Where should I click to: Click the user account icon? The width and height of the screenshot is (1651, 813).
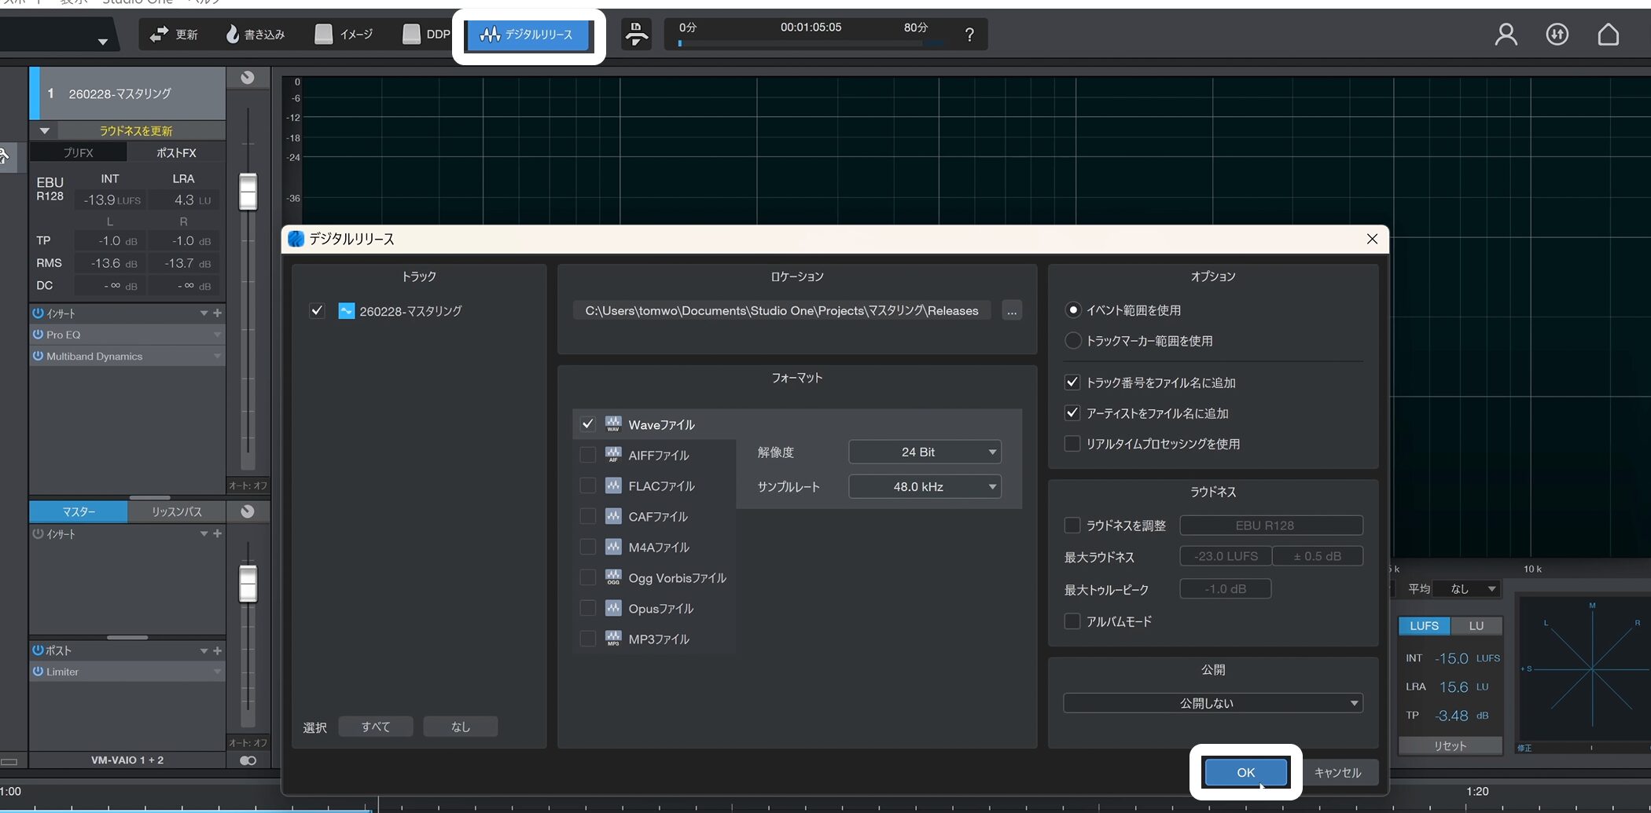(1506, 35)
